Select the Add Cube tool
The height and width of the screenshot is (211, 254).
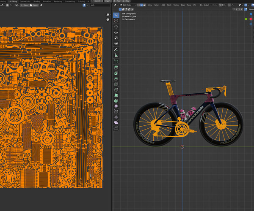(116, 62)
